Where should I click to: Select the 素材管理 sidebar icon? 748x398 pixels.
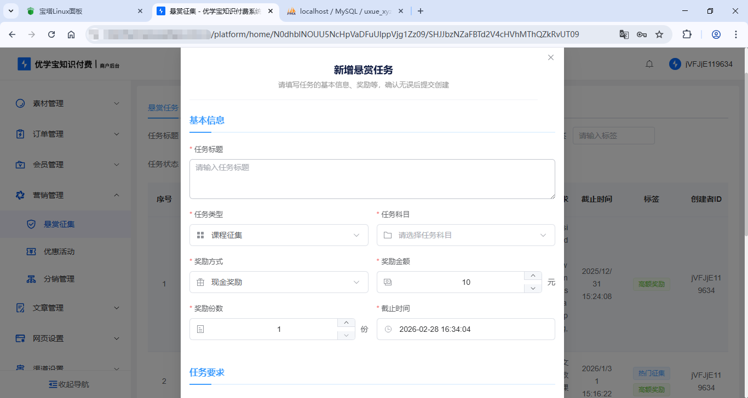pos(19,103)
